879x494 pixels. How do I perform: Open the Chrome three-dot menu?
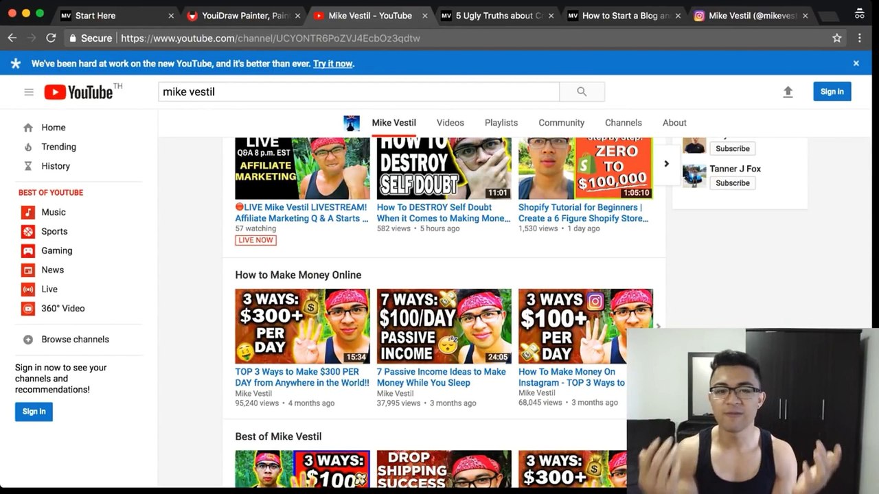859,38
